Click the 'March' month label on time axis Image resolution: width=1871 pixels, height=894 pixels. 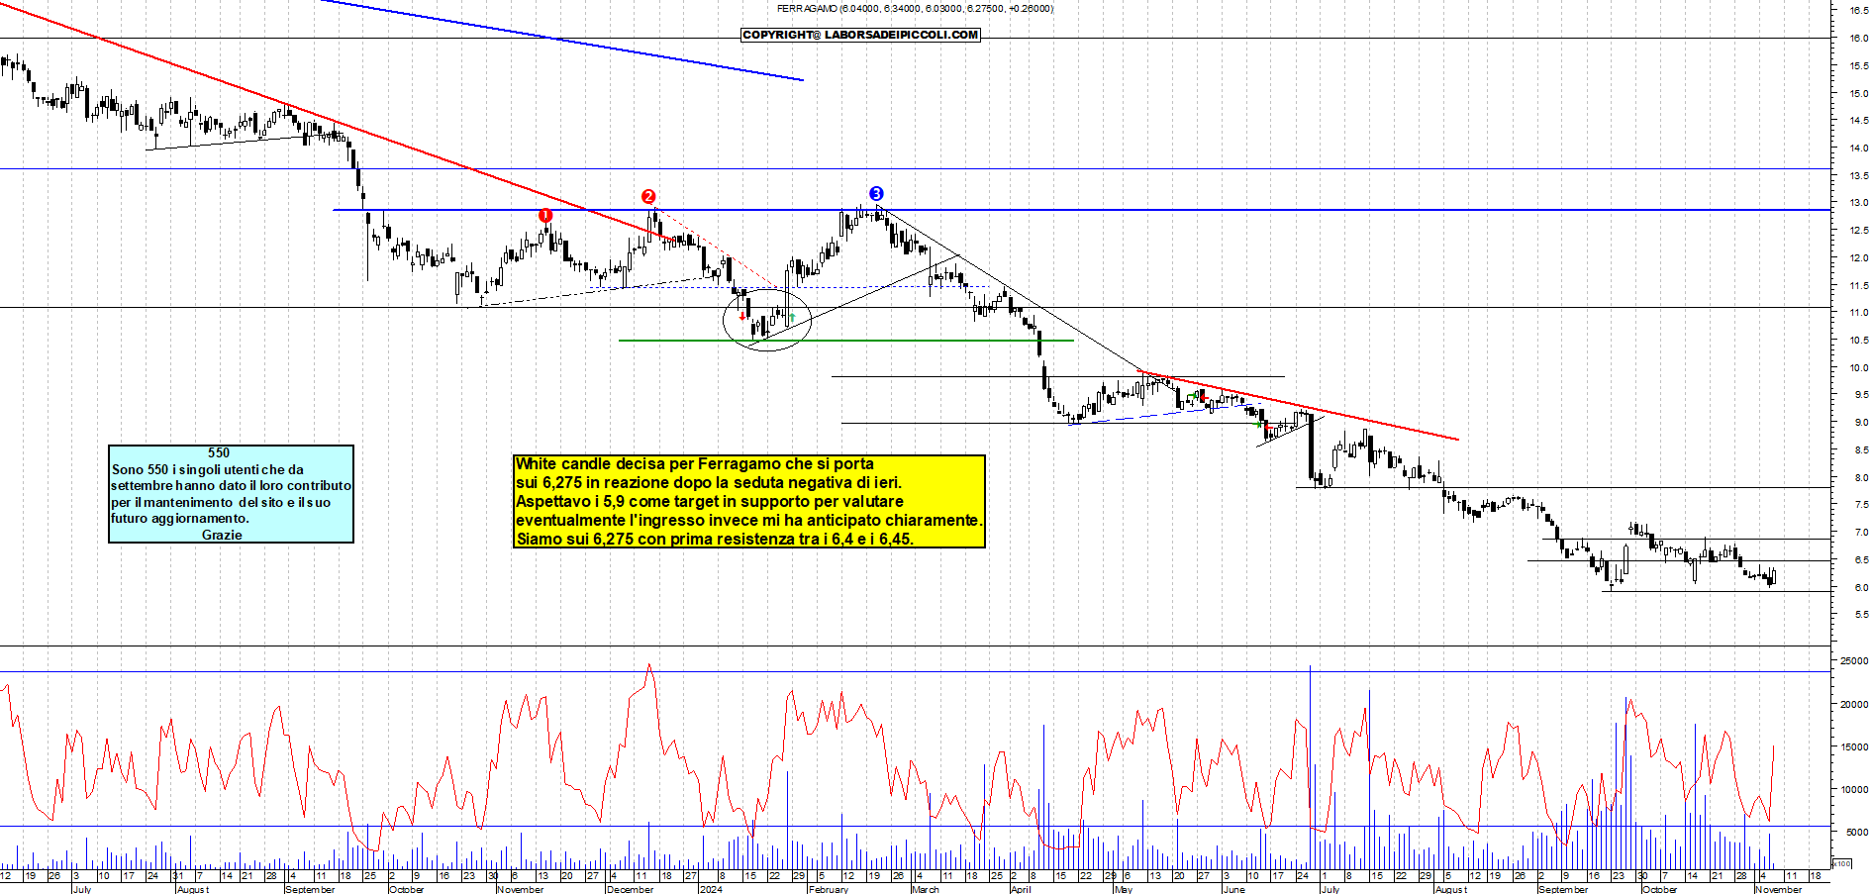coord(926,889)
